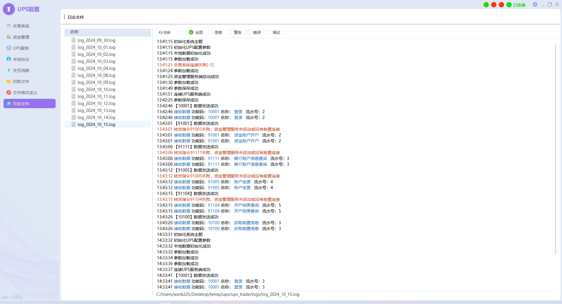Click the first red status indicator dot

click(494, 5)
